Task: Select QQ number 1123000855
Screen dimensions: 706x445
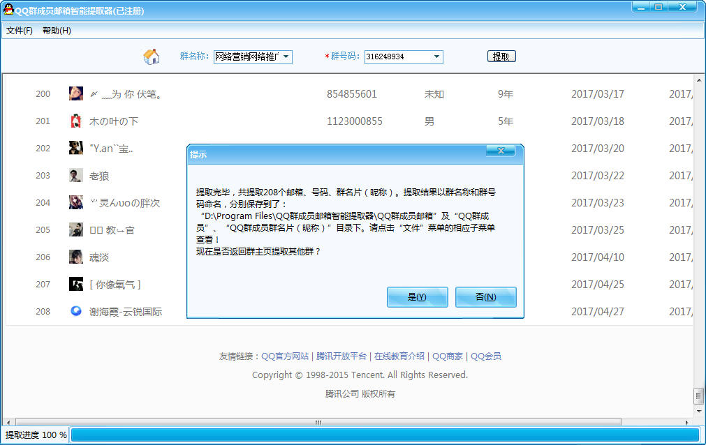Action: coord(354,121)
